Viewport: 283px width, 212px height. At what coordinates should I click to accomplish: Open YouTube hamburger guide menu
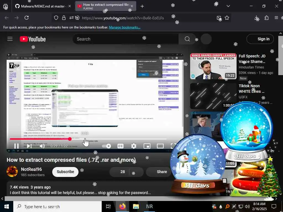10,39
